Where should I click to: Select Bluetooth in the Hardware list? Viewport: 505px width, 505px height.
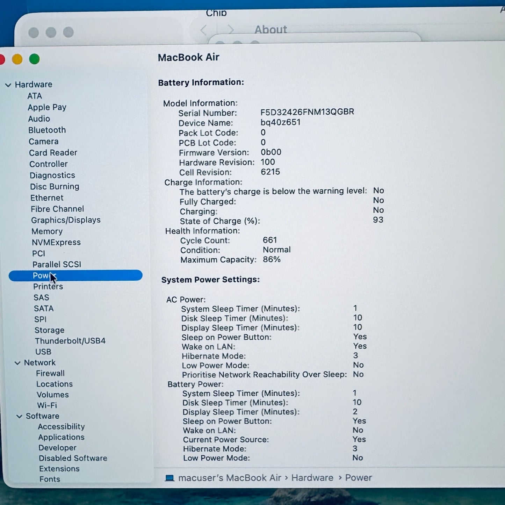47,130
